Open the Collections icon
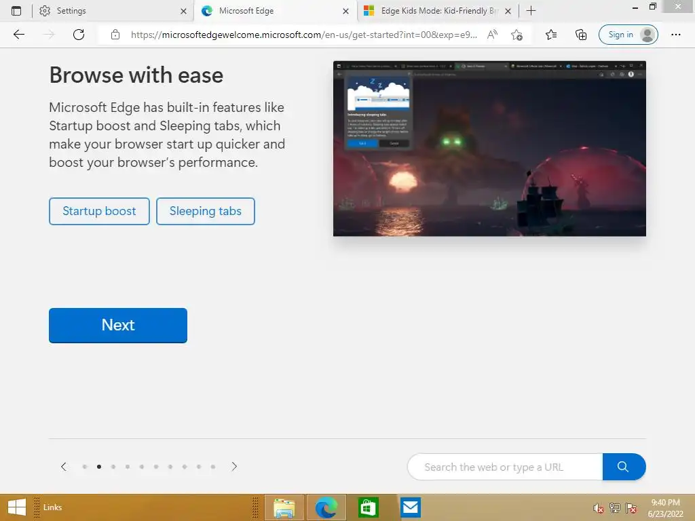Screen dimensions: 695x521 coord(581,35)
